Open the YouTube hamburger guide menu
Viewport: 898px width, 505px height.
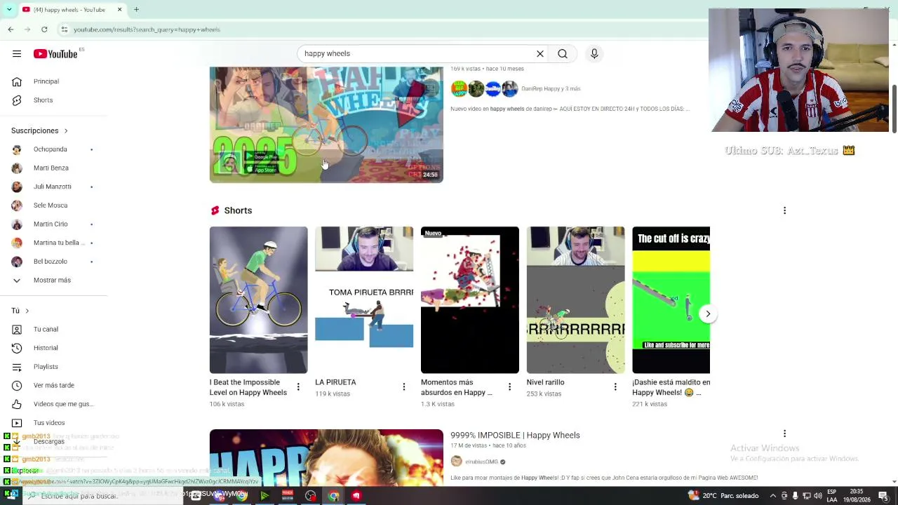tap(17, 53)
